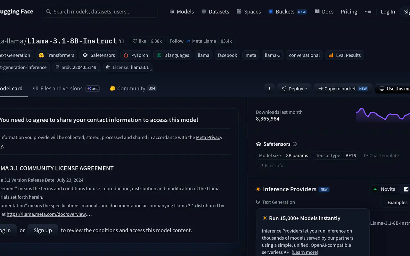
Task: Open Chat template viewer
Action: 381,156
